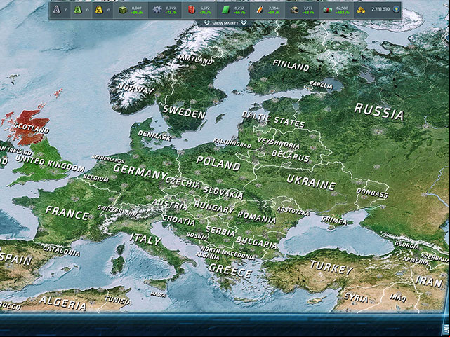Select the Baltic States label
Screen dimensions: 450x337
pyautogui.click(x=273, y=119)
